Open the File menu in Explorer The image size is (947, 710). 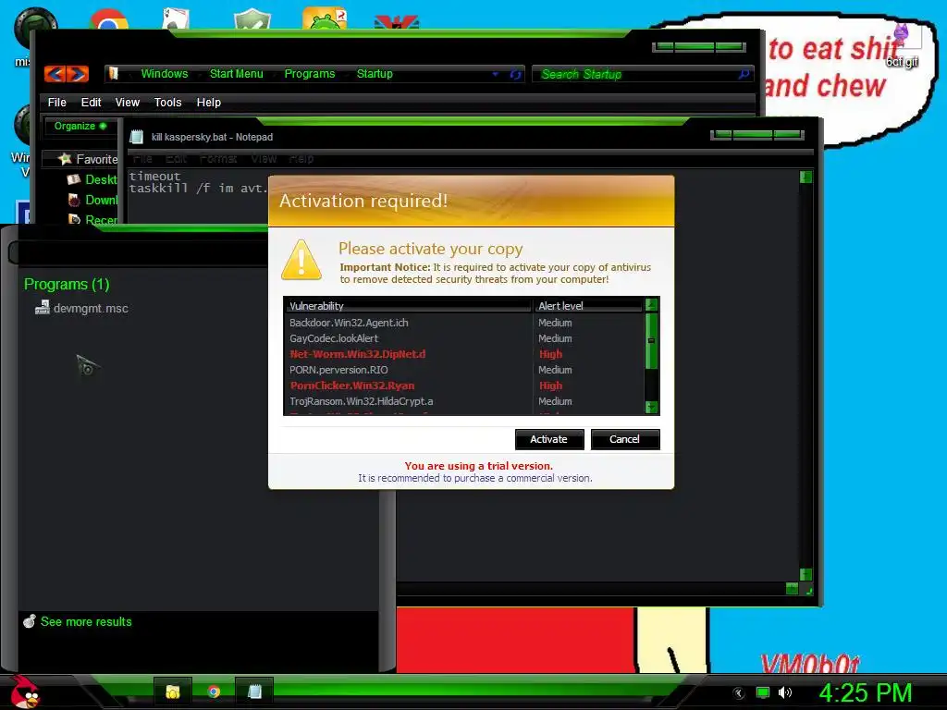[x=56, y=102]
